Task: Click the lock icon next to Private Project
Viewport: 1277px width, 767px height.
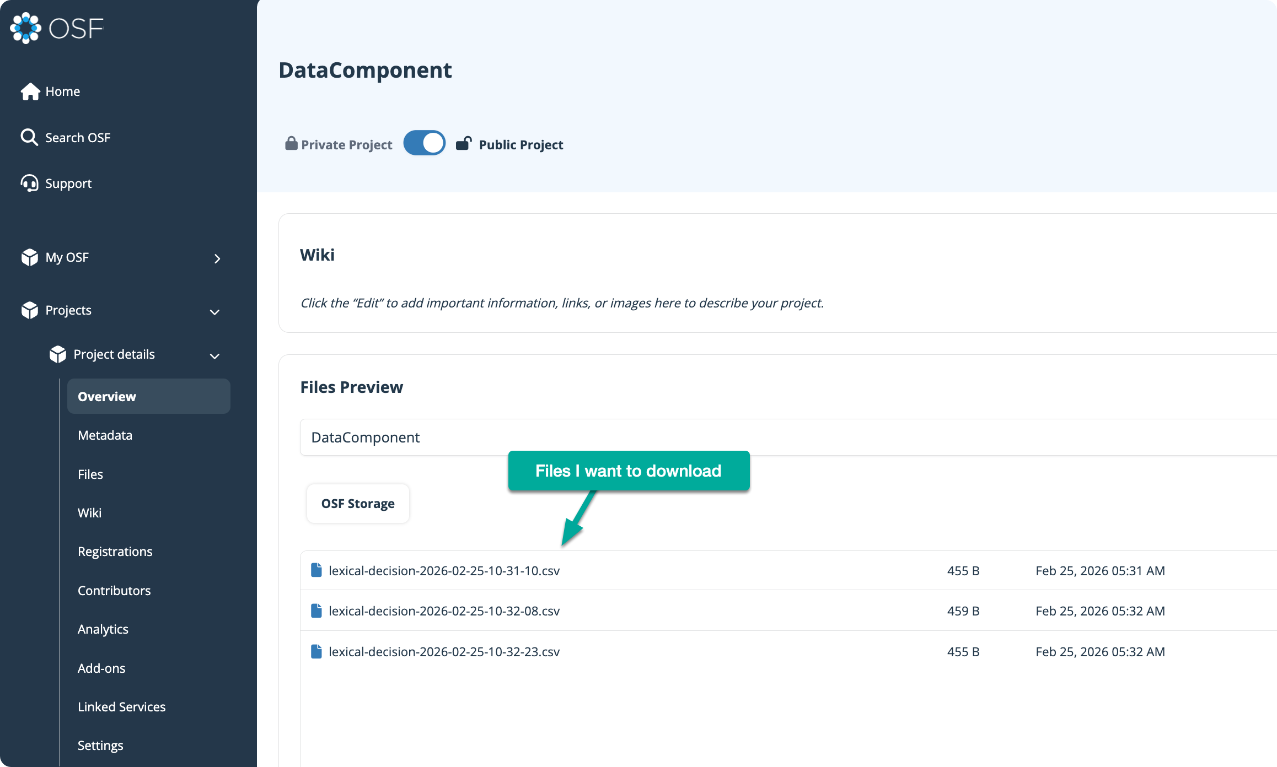Action: click(291, 143)
